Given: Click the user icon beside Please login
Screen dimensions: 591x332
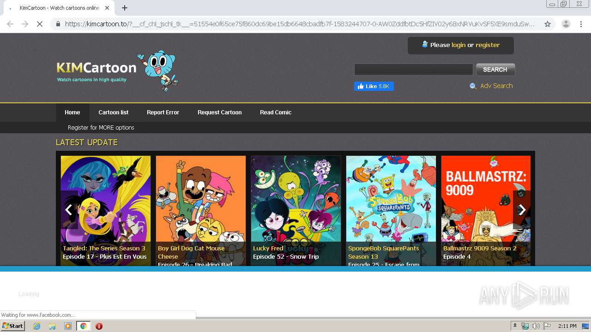Looking at the screenshot, I should 425,44.
